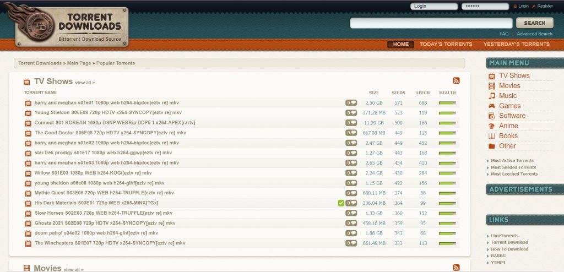Open Most Seeded Torrents link
The width and height of the screenshot is (564, 272).
513,167
